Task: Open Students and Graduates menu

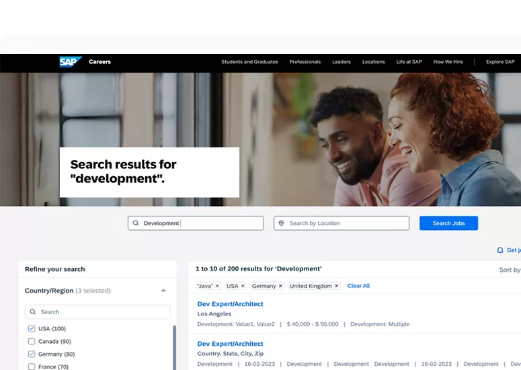Action: (x=249, y=62)
